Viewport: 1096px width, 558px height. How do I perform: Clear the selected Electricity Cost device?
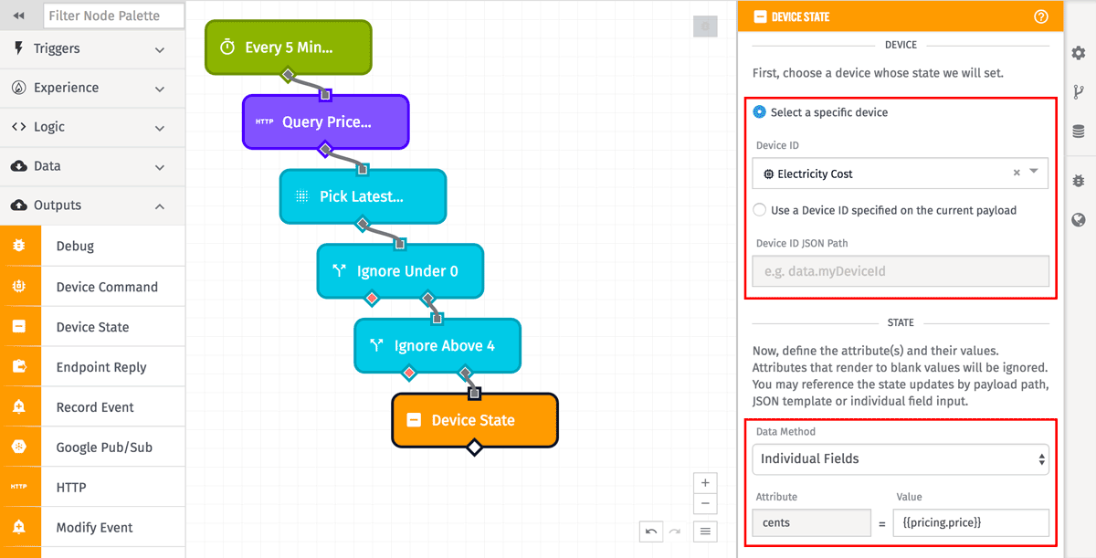coord(1017,173)
